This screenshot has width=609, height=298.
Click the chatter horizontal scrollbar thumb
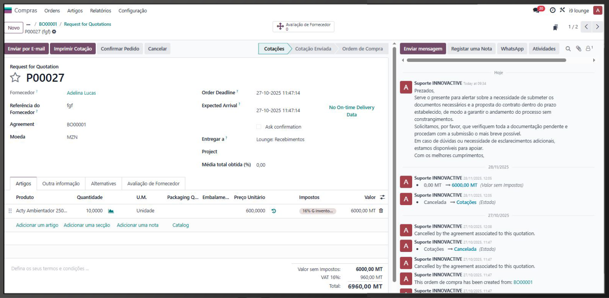pyautogui.click(x=486, y=60)
